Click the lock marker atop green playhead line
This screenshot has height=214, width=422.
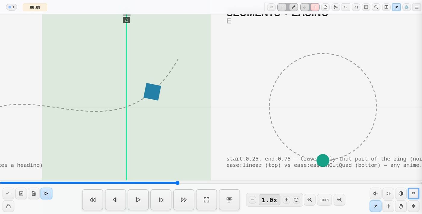(127, 20)
